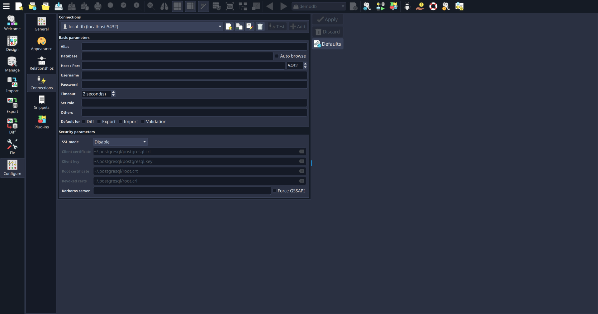This screenshot has width=598, height=314.
Task: Click the lifebuoy support icon
Action: [433, 6]
